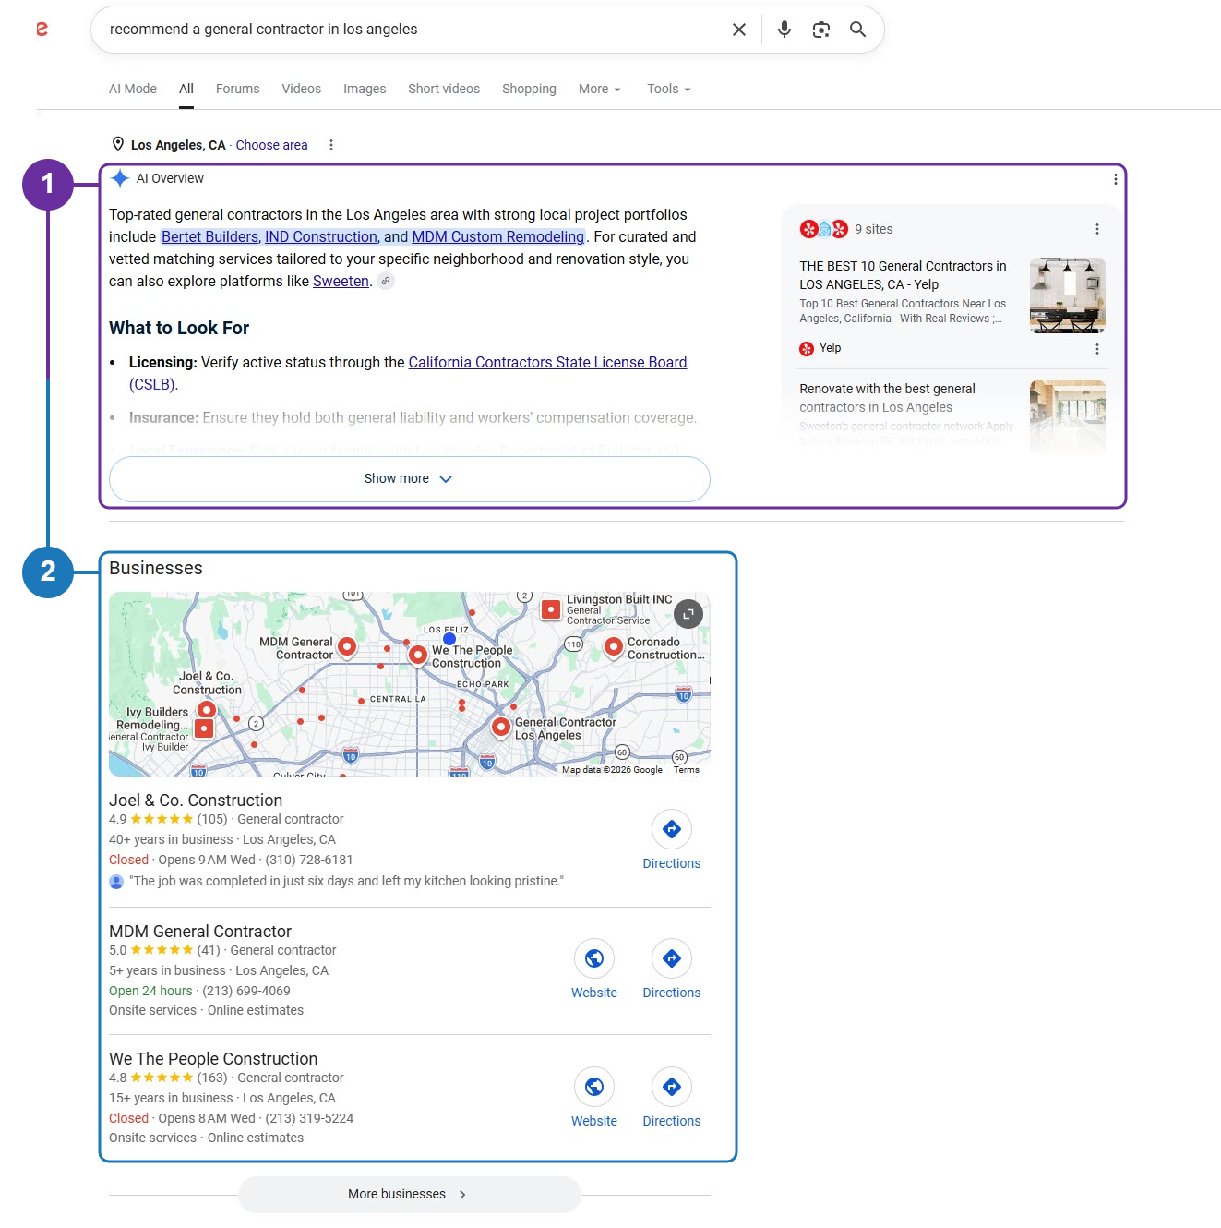Open the three-dot menu for the Yelp source
The width and height of the screenshot is (1221, 1228).
(1096, 349)
